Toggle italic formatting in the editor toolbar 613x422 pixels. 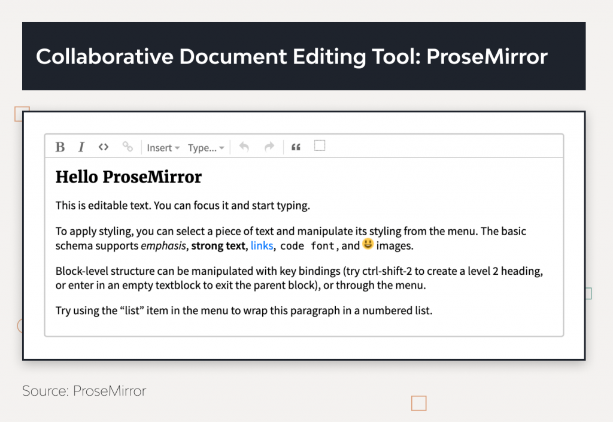pos(81,147)
